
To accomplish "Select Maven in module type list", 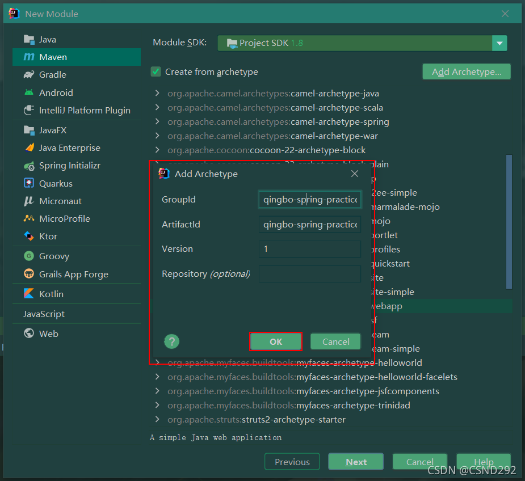I will click(x=77, y=57).
